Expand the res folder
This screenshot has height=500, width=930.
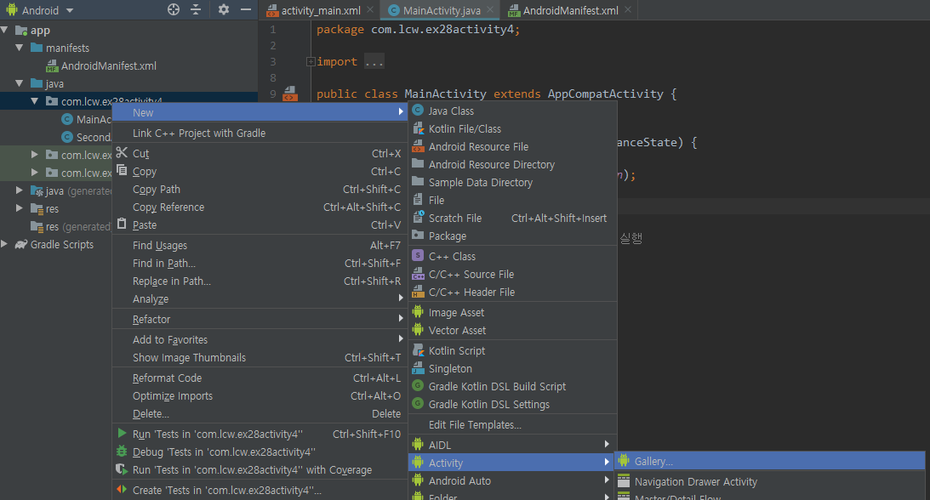tap(20, 208)
